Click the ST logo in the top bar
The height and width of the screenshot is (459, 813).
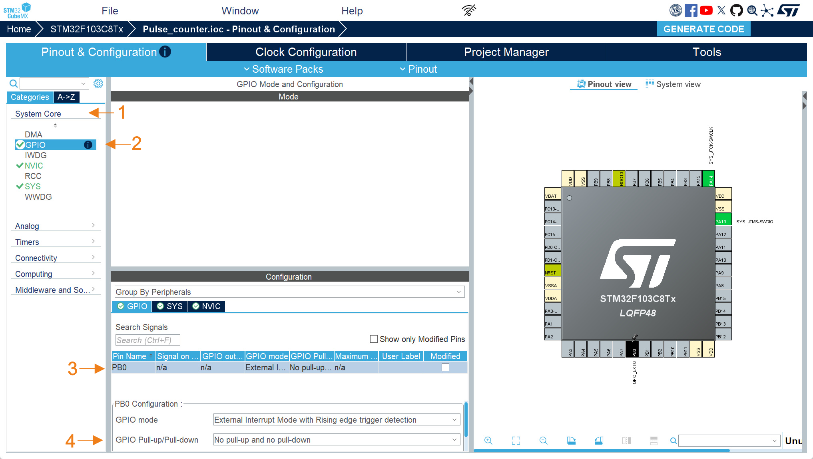pyautogui.click(x=788, y=10)
